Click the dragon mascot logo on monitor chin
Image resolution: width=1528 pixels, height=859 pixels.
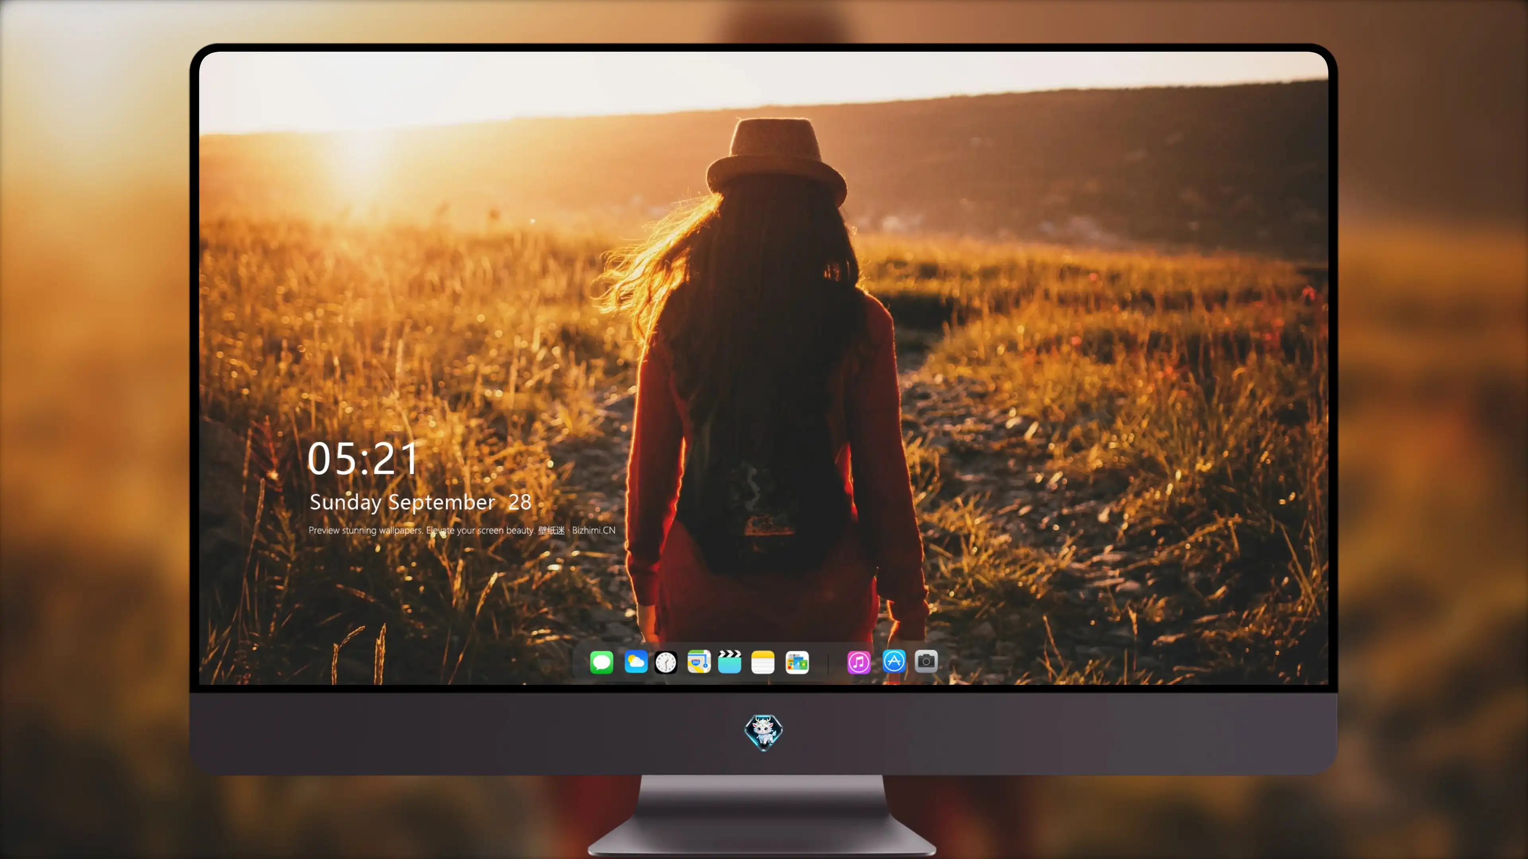(x=764, y=733)
